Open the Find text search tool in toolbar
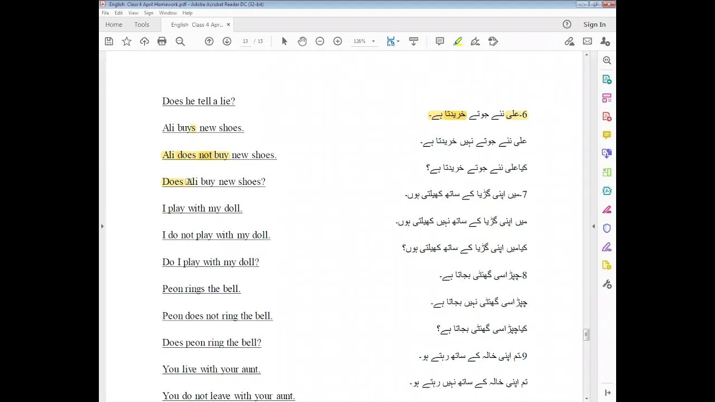The height and width of the screenshot is (402, 715). [180, 41]
